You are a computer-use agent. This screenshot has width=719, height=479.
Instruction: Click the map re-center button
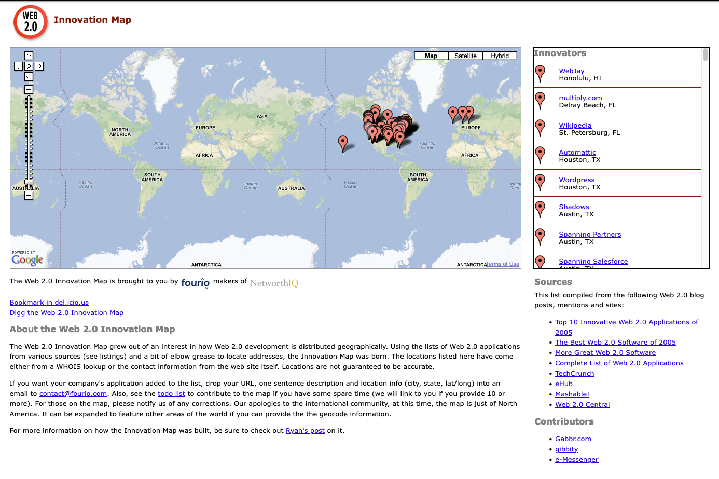(29, 66)
